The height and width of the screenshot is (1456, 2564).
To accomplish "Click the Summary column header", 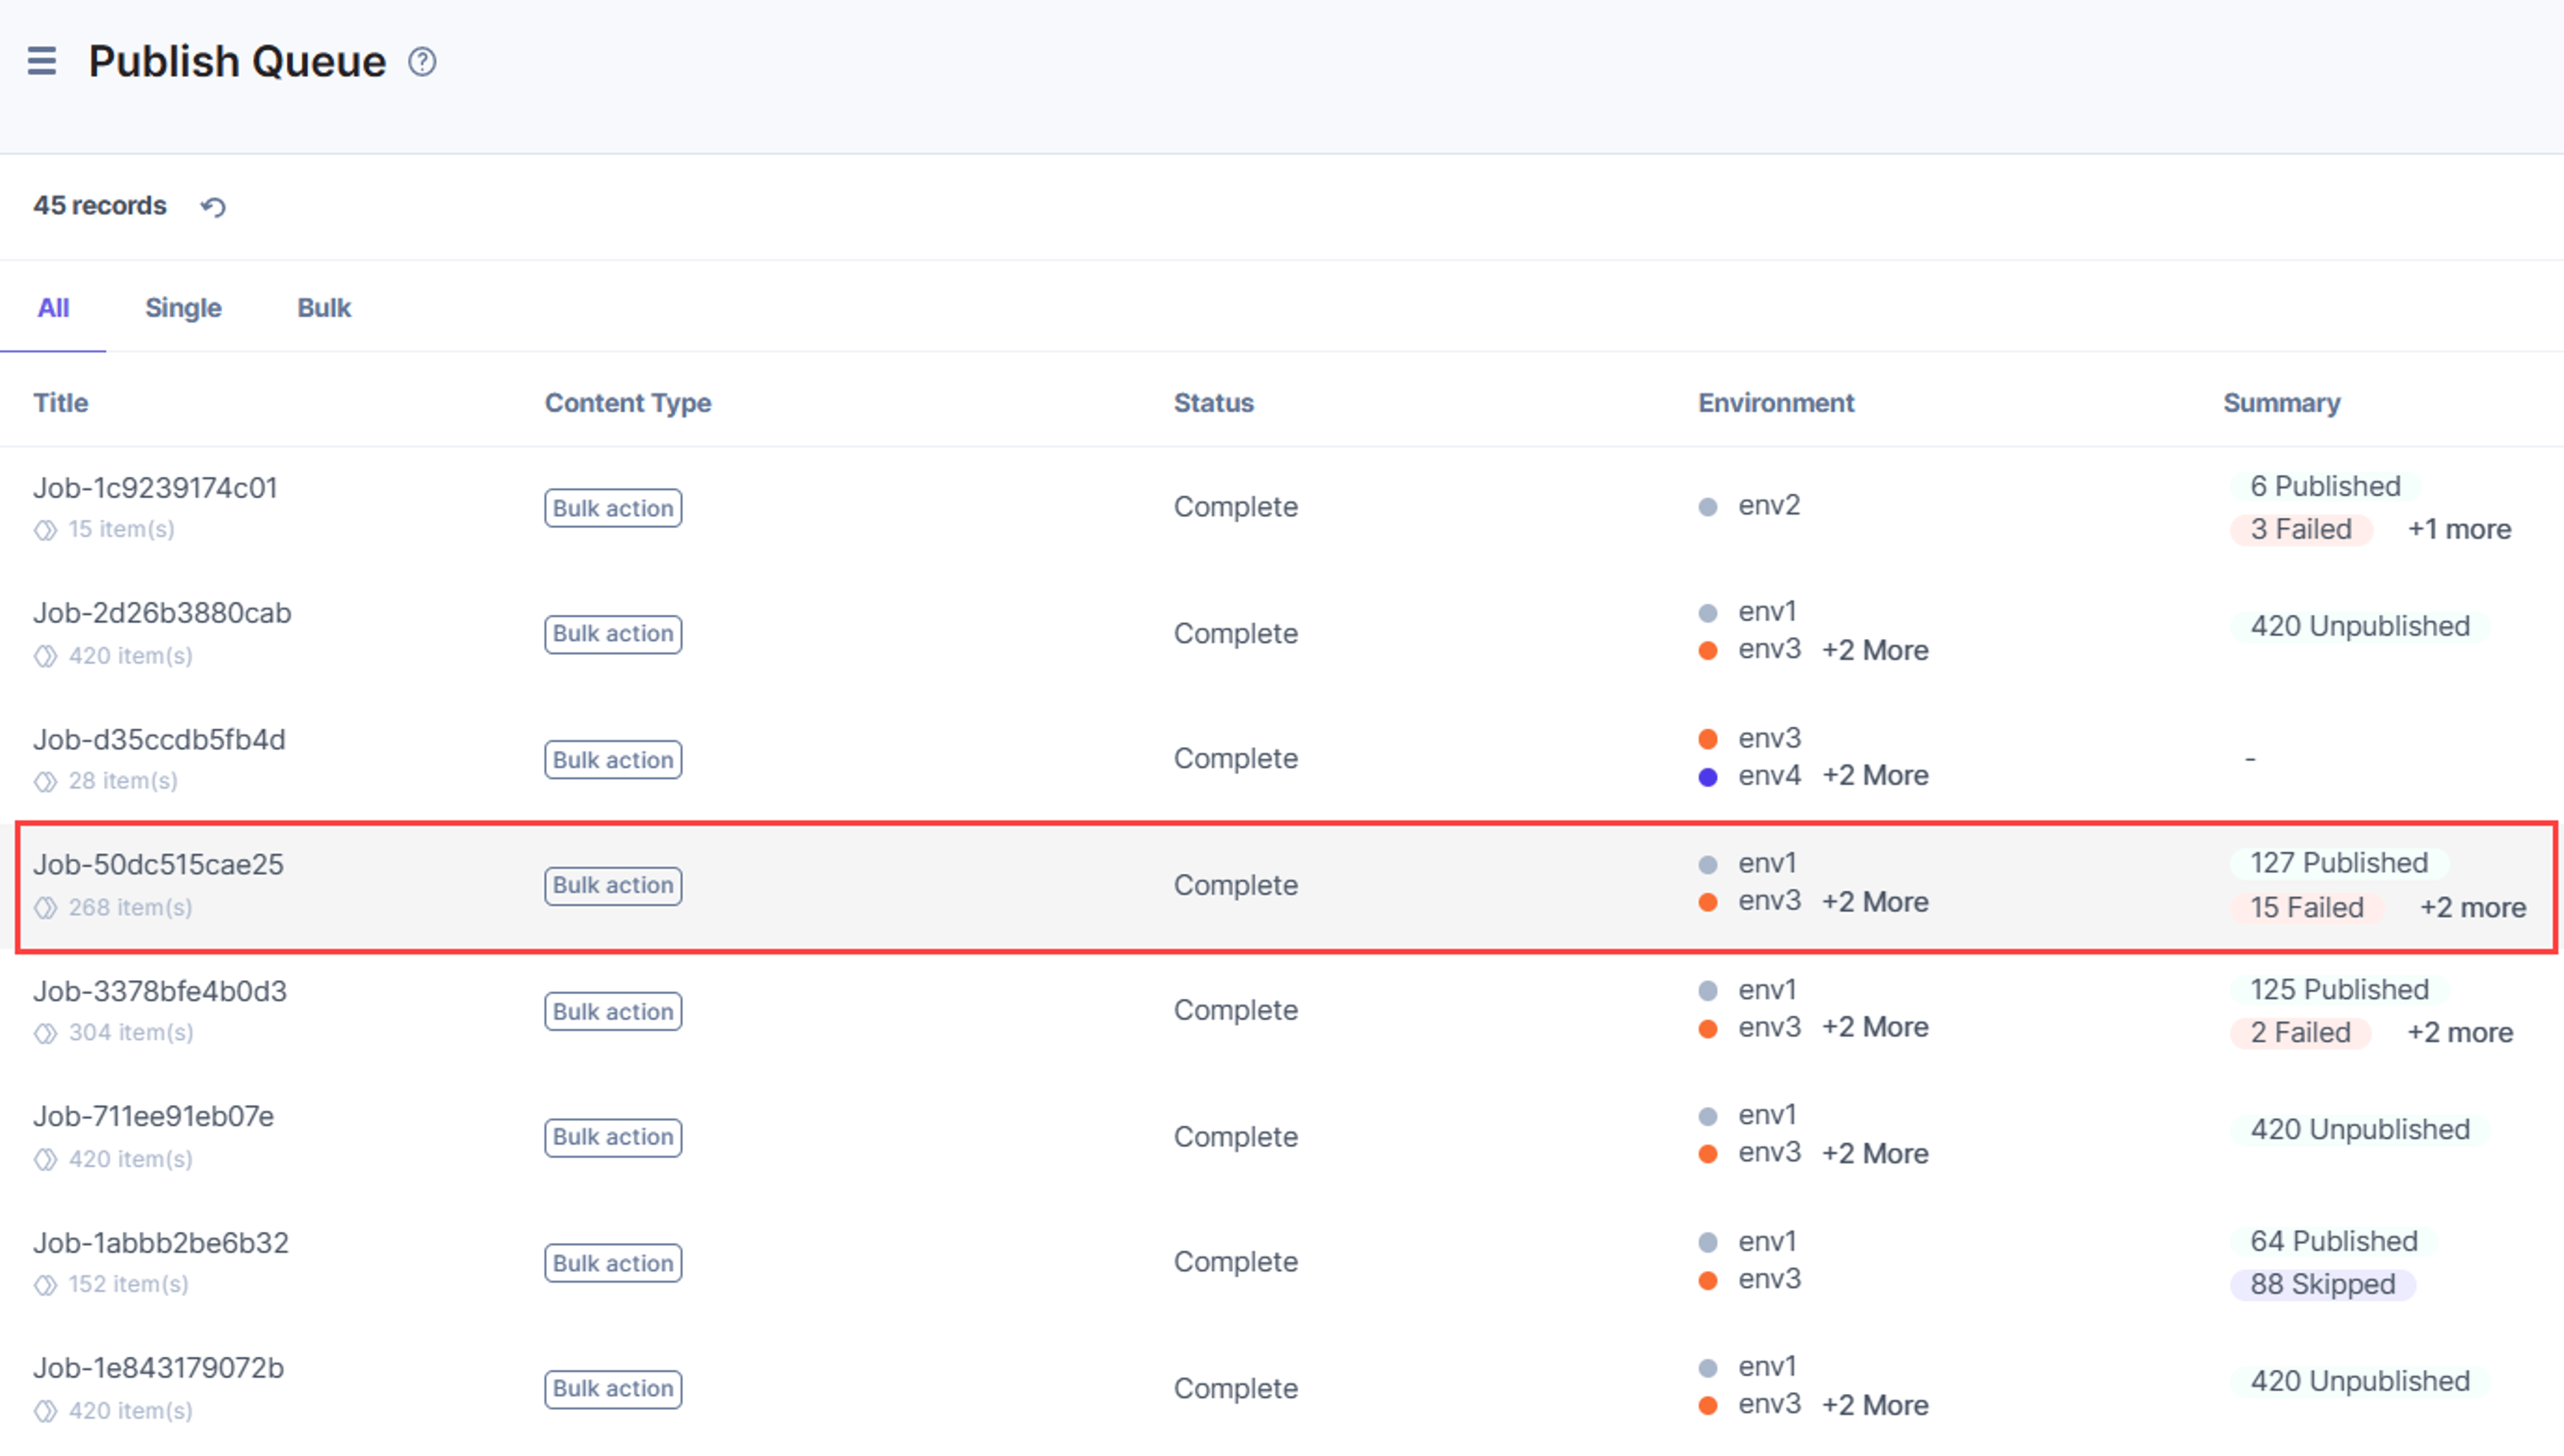I will (x=2281, y=403).
